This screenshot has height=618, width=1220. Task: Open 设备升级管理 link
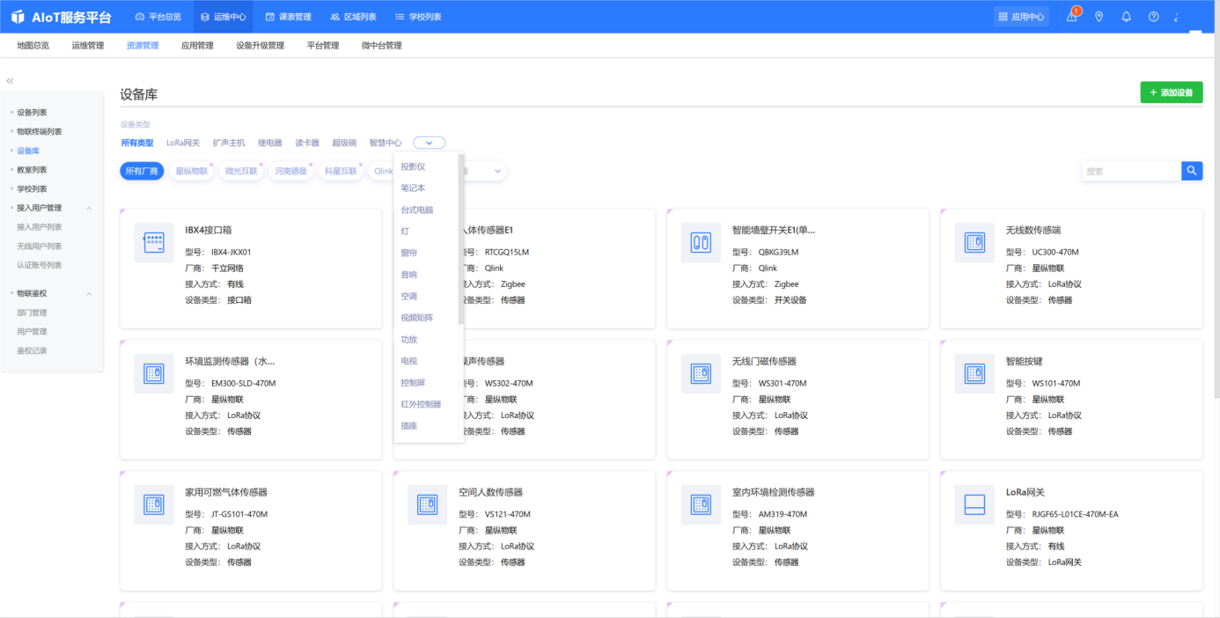coord(262,44)
